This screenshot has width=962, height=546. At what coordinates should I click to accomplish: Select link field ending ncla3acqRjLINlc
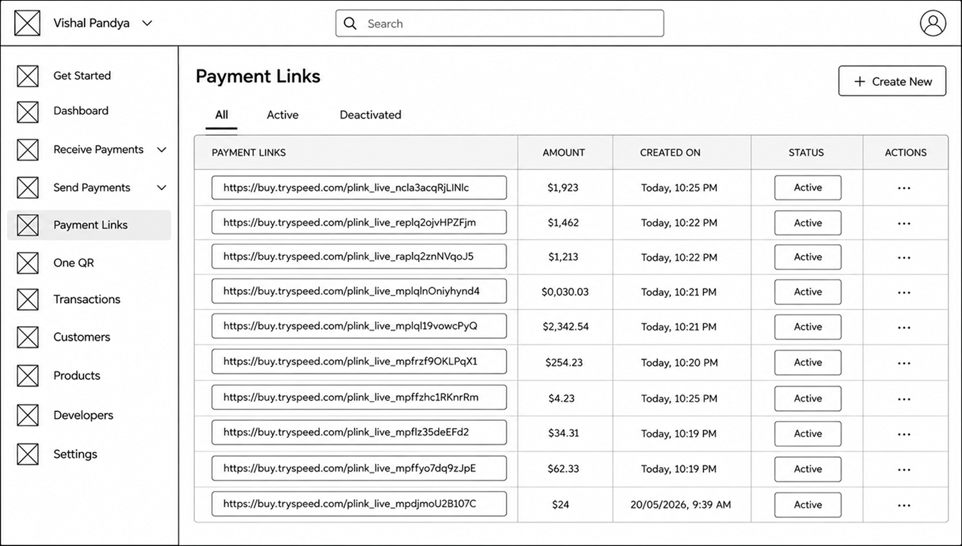pyautogui.click(x=359, y=188)
